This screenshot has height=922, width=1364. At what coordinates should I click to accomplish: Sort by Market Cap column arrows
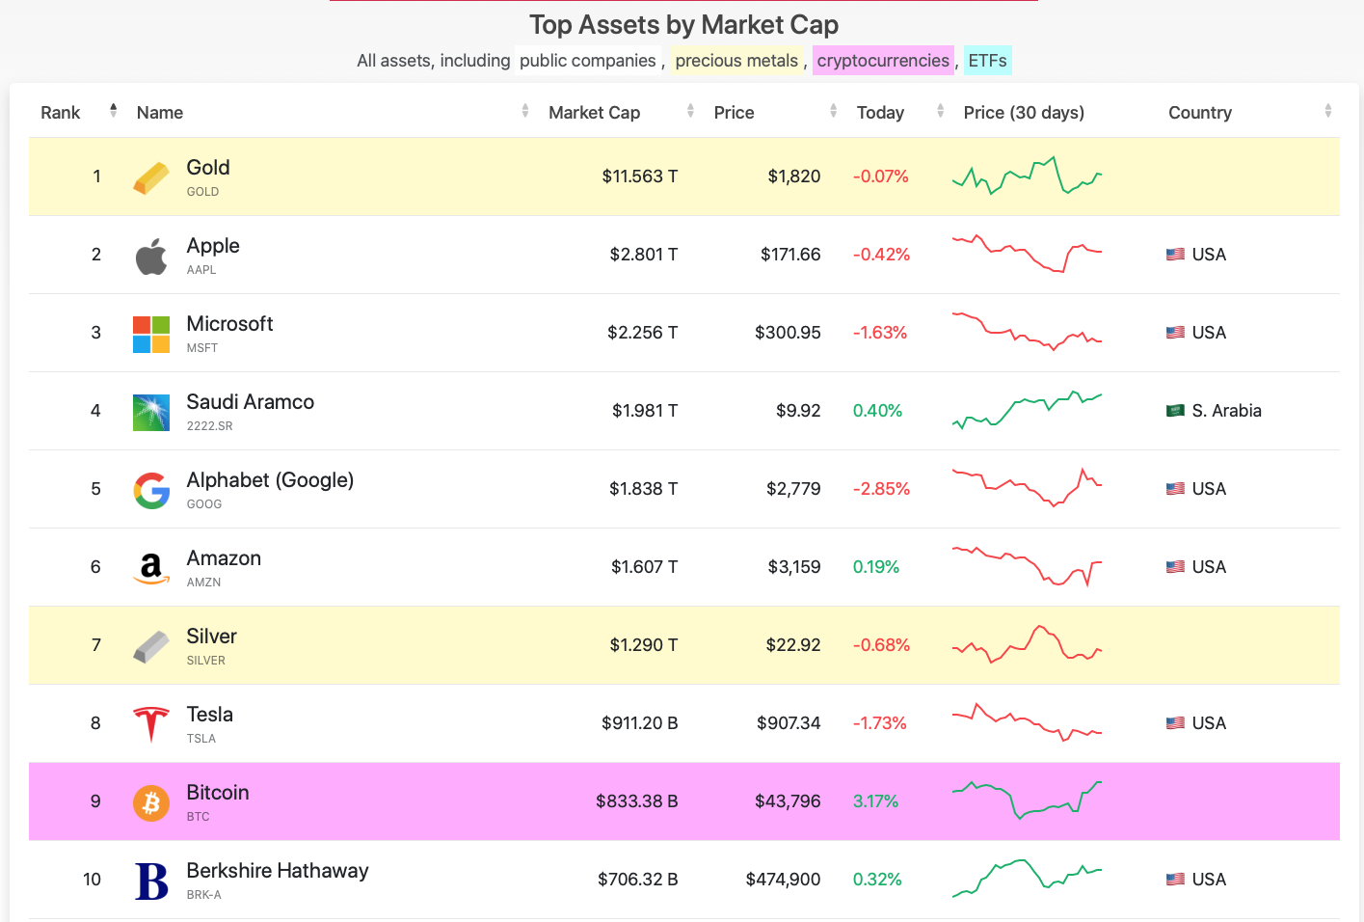[x=690, y=111]
